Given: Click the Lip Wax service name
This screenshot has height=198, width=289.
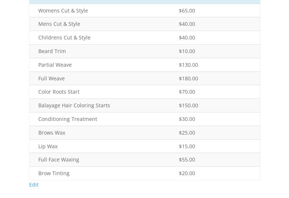Looking at the screenshot, I should tap(48, 146).
